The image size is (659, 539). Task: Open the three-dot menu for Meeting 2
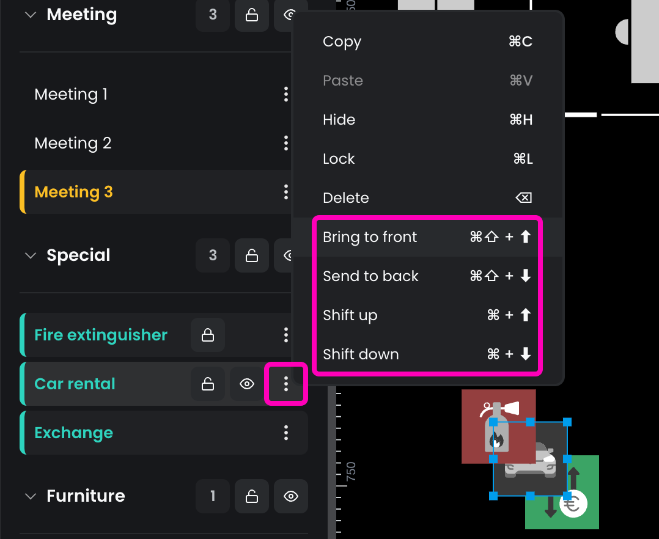click(x=285, y=143)
